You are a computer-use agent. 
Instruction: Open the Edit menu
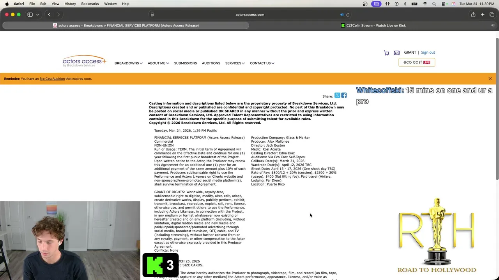pos(43,4)
